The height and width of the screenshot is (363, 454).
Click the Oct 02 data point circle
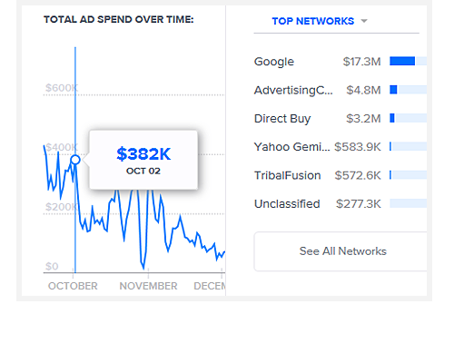click(x=75, y=160)
